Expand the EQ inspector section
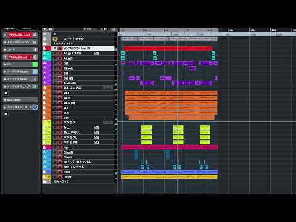The image size is (296, 222). 6,64
